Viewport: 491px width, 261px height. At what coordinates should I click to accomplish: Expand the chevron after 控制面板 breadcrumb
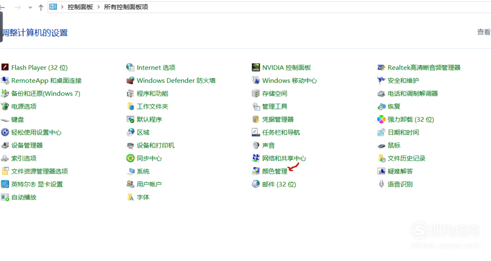(x=99, y=7)
